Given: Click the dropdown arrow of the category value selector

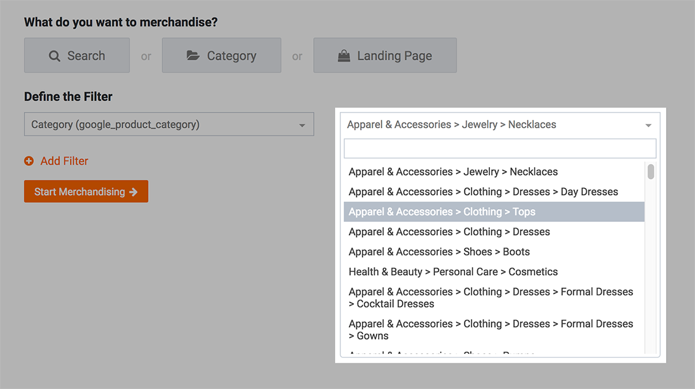Looking at the screenshot, I should pos(648,125).
